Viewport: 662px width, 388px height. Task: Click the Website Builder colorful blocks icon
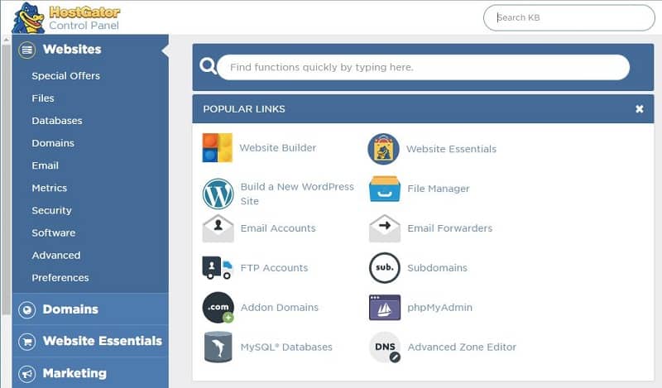click(218, 148)
